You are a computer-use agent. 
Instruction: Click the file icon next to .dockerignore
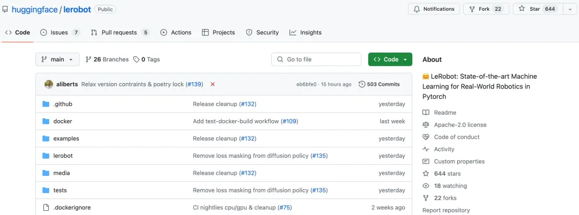[x=46, y=207]
